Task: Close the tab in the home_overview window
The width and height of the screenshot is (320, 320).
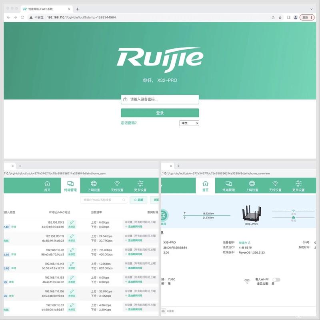Action: click(171, 166)
